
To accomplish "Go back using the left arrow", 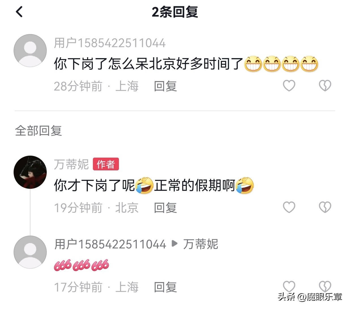I will (19, 12).
